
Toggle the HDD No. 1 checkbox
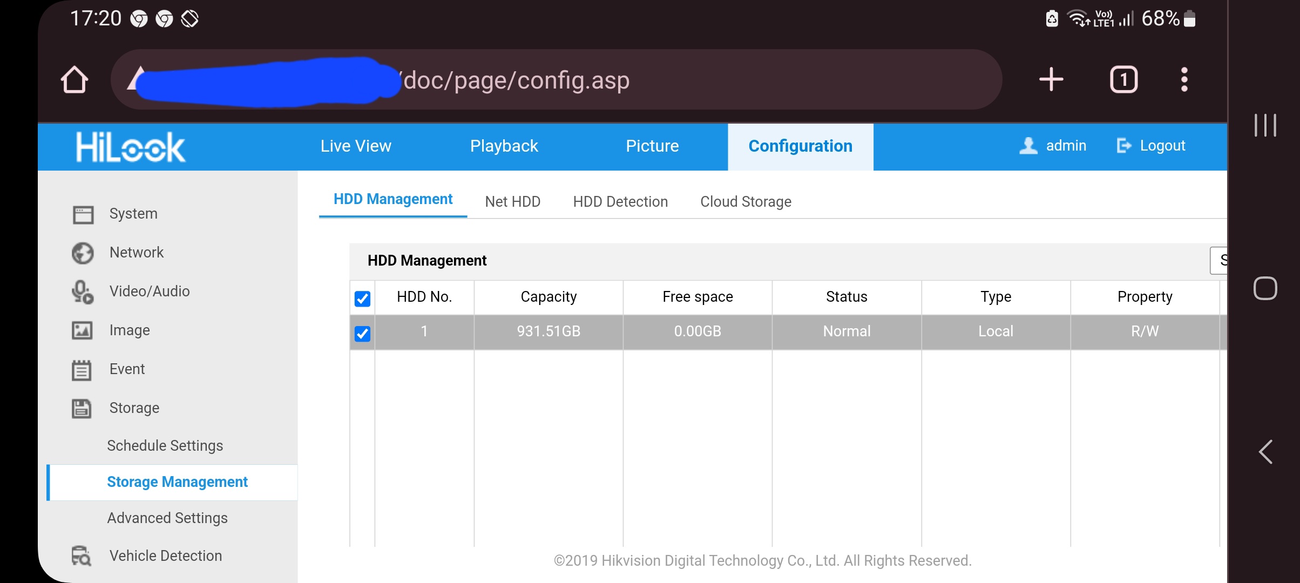[362, 332]
